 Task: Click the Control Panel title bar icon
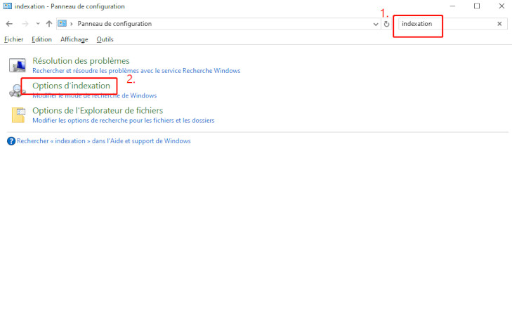7,6
